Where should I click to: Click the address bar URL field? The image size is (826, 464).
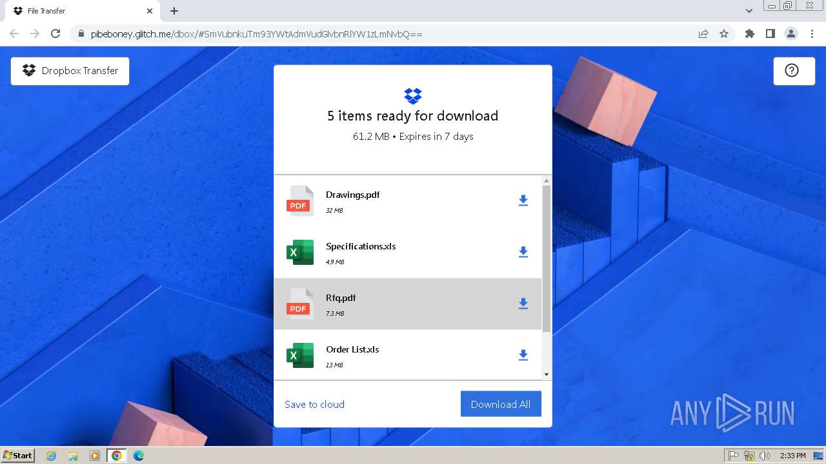coord(387,34)
